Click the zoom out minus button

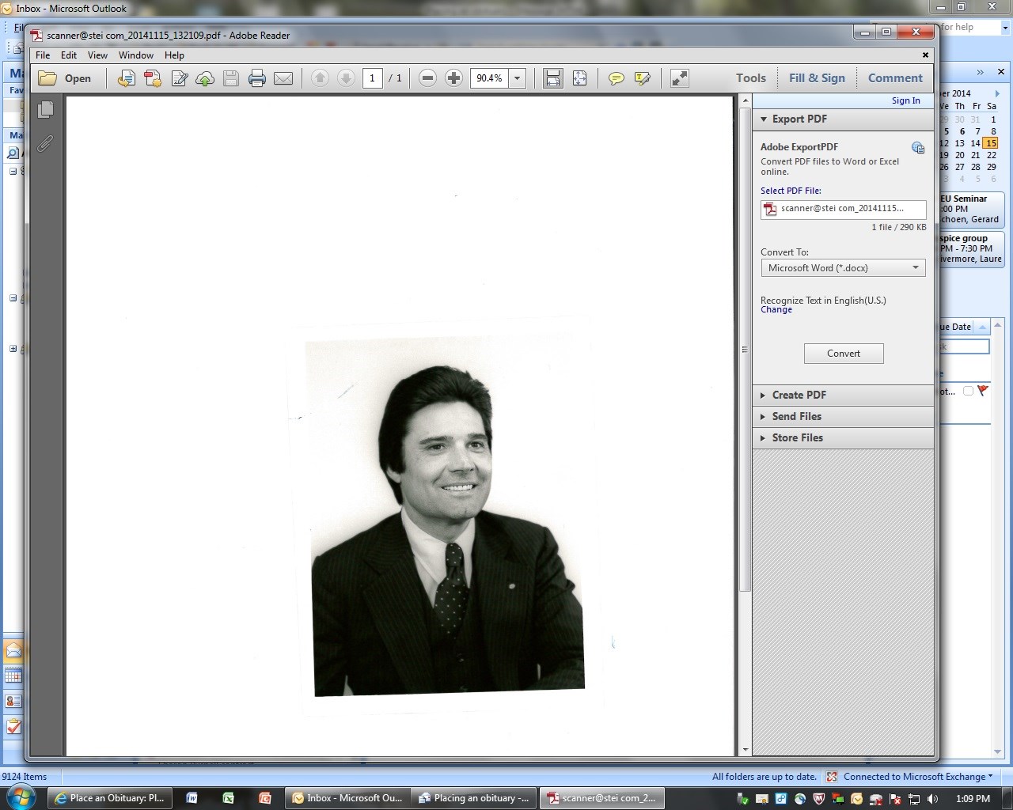click(427, 78)
